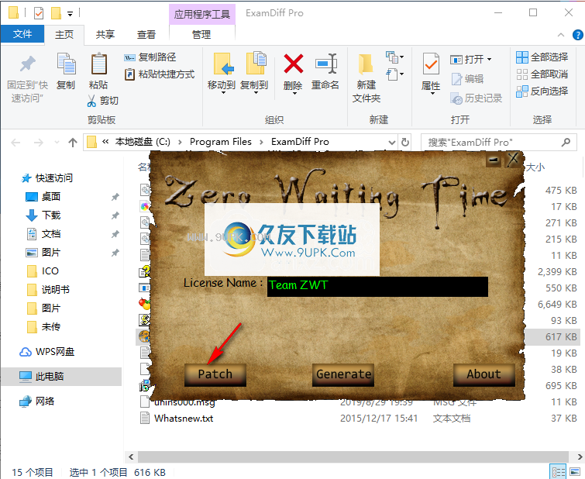Switch to details view in the status bar
This screenshot has height=479, width=585.
pos(558,472)
